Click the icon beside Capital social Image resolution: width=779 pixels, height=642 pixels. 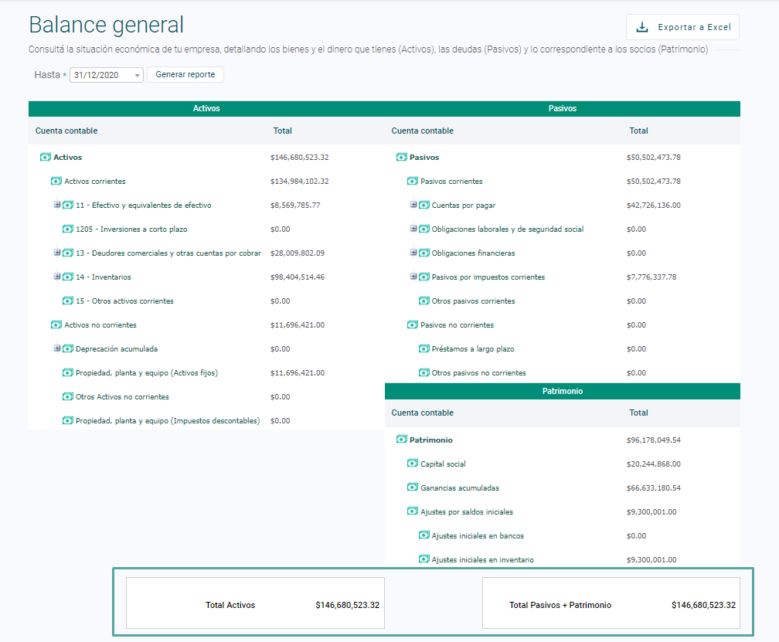click(413, 464)
